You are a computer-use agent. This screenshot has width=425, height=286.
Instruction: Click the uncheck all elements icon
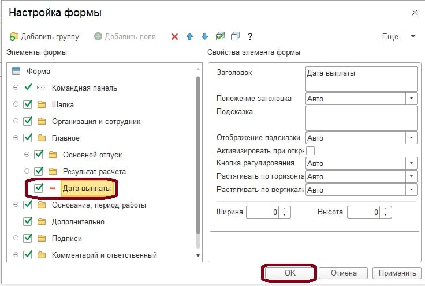(x=235, y=36)
